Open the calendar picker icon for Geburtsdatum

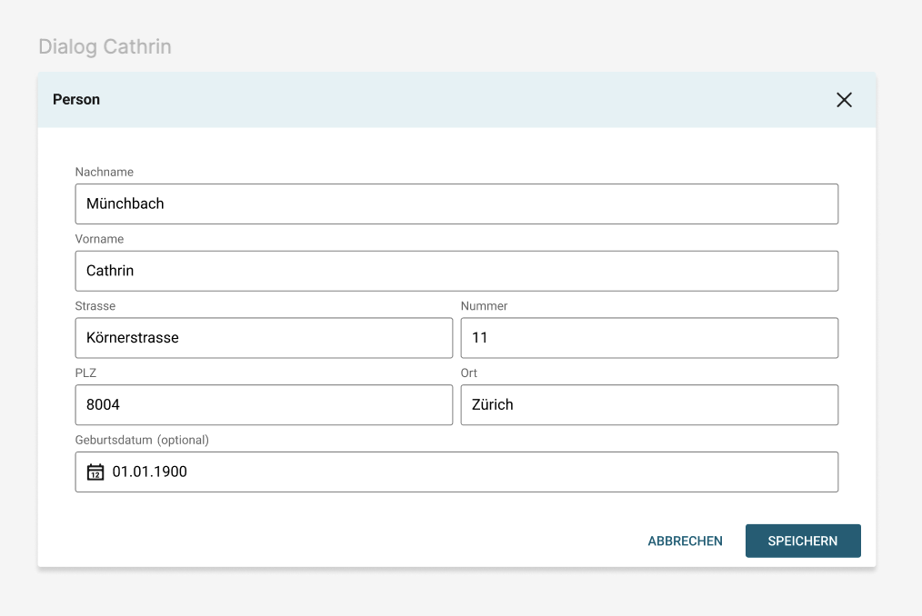(x=95, y=472)
